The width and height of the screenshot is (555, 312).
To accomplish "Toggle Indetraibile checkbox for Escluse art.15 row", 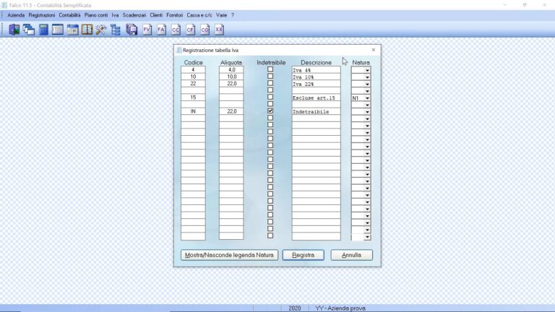I will click(270, 97).
